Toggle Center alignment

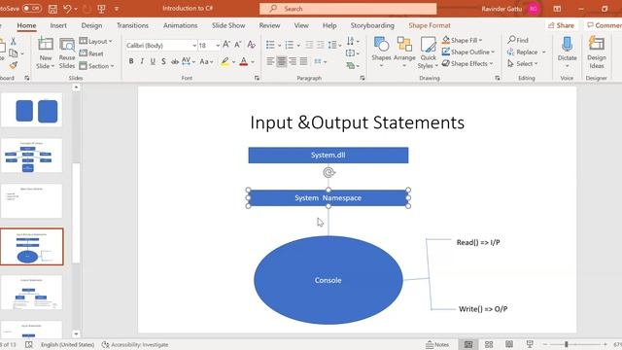[281, 61]
